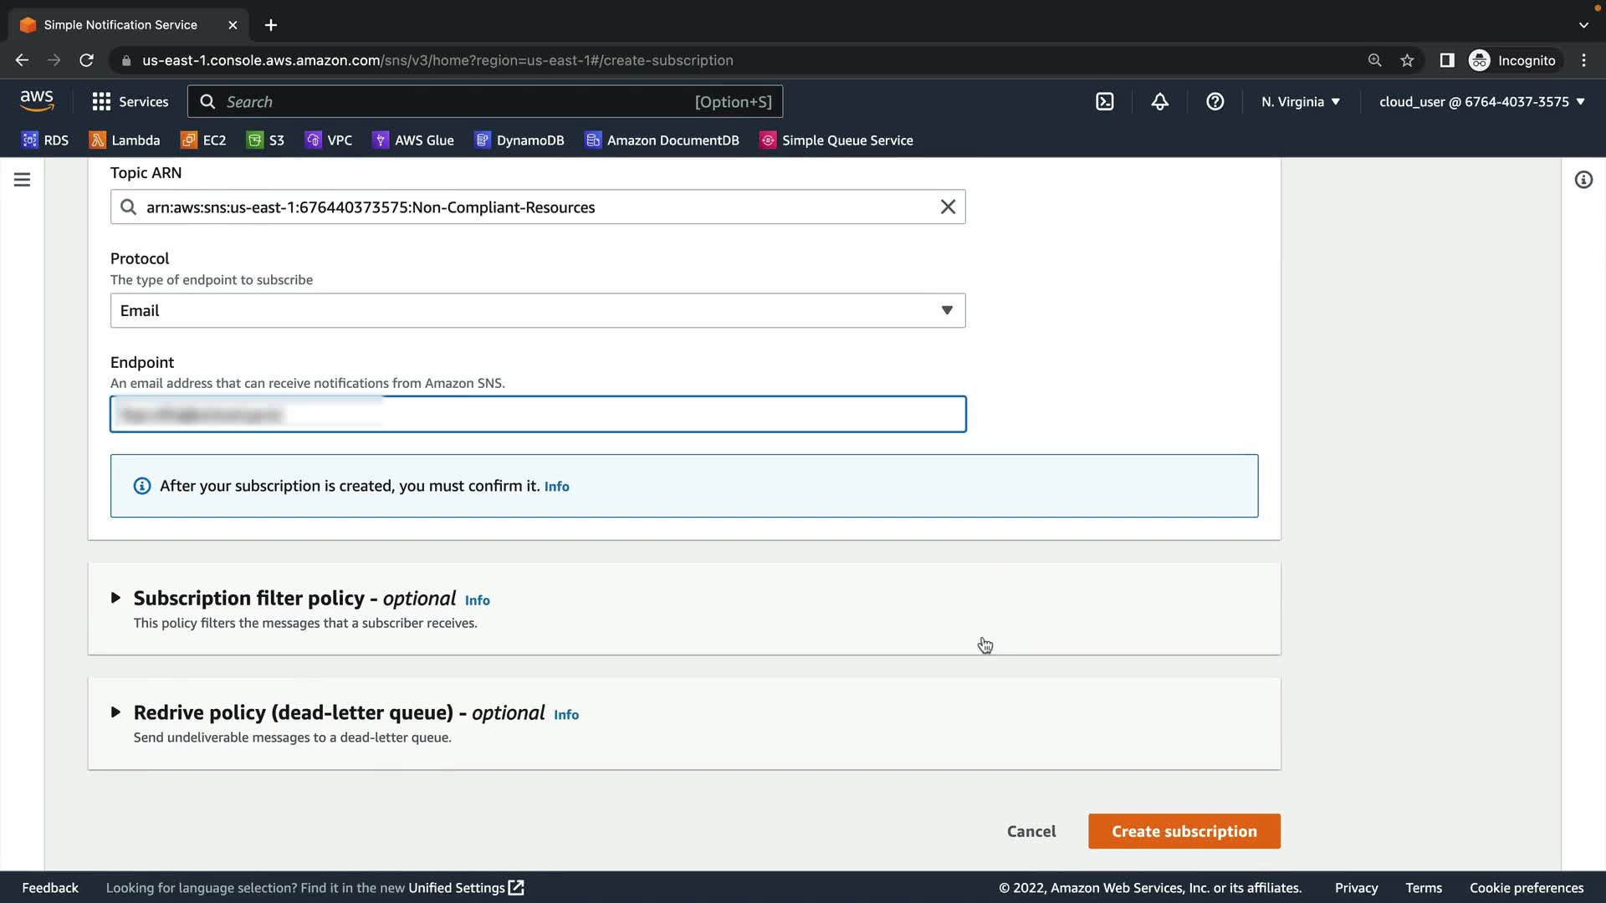Open the info panel icon at right
The height and width of the screenshot is (903, 1606).
[x=1583, y=180]
